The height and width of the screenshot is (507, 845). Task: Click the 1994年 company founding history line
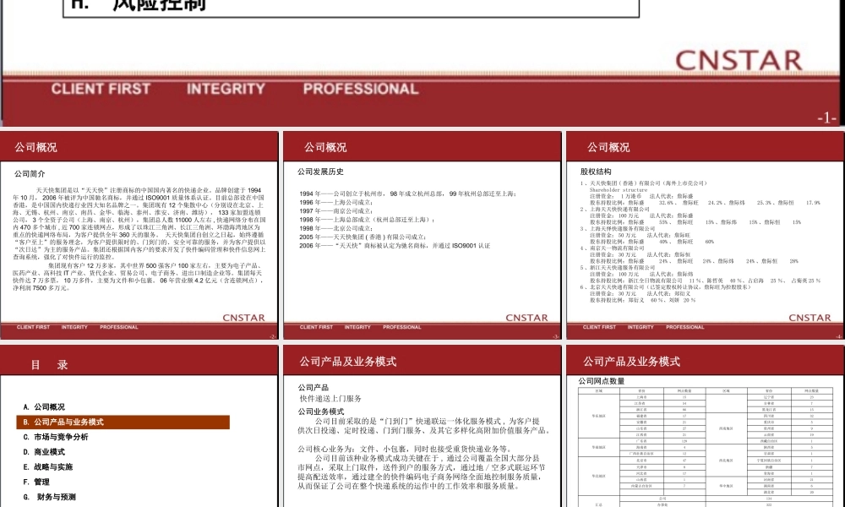(408, 194)
